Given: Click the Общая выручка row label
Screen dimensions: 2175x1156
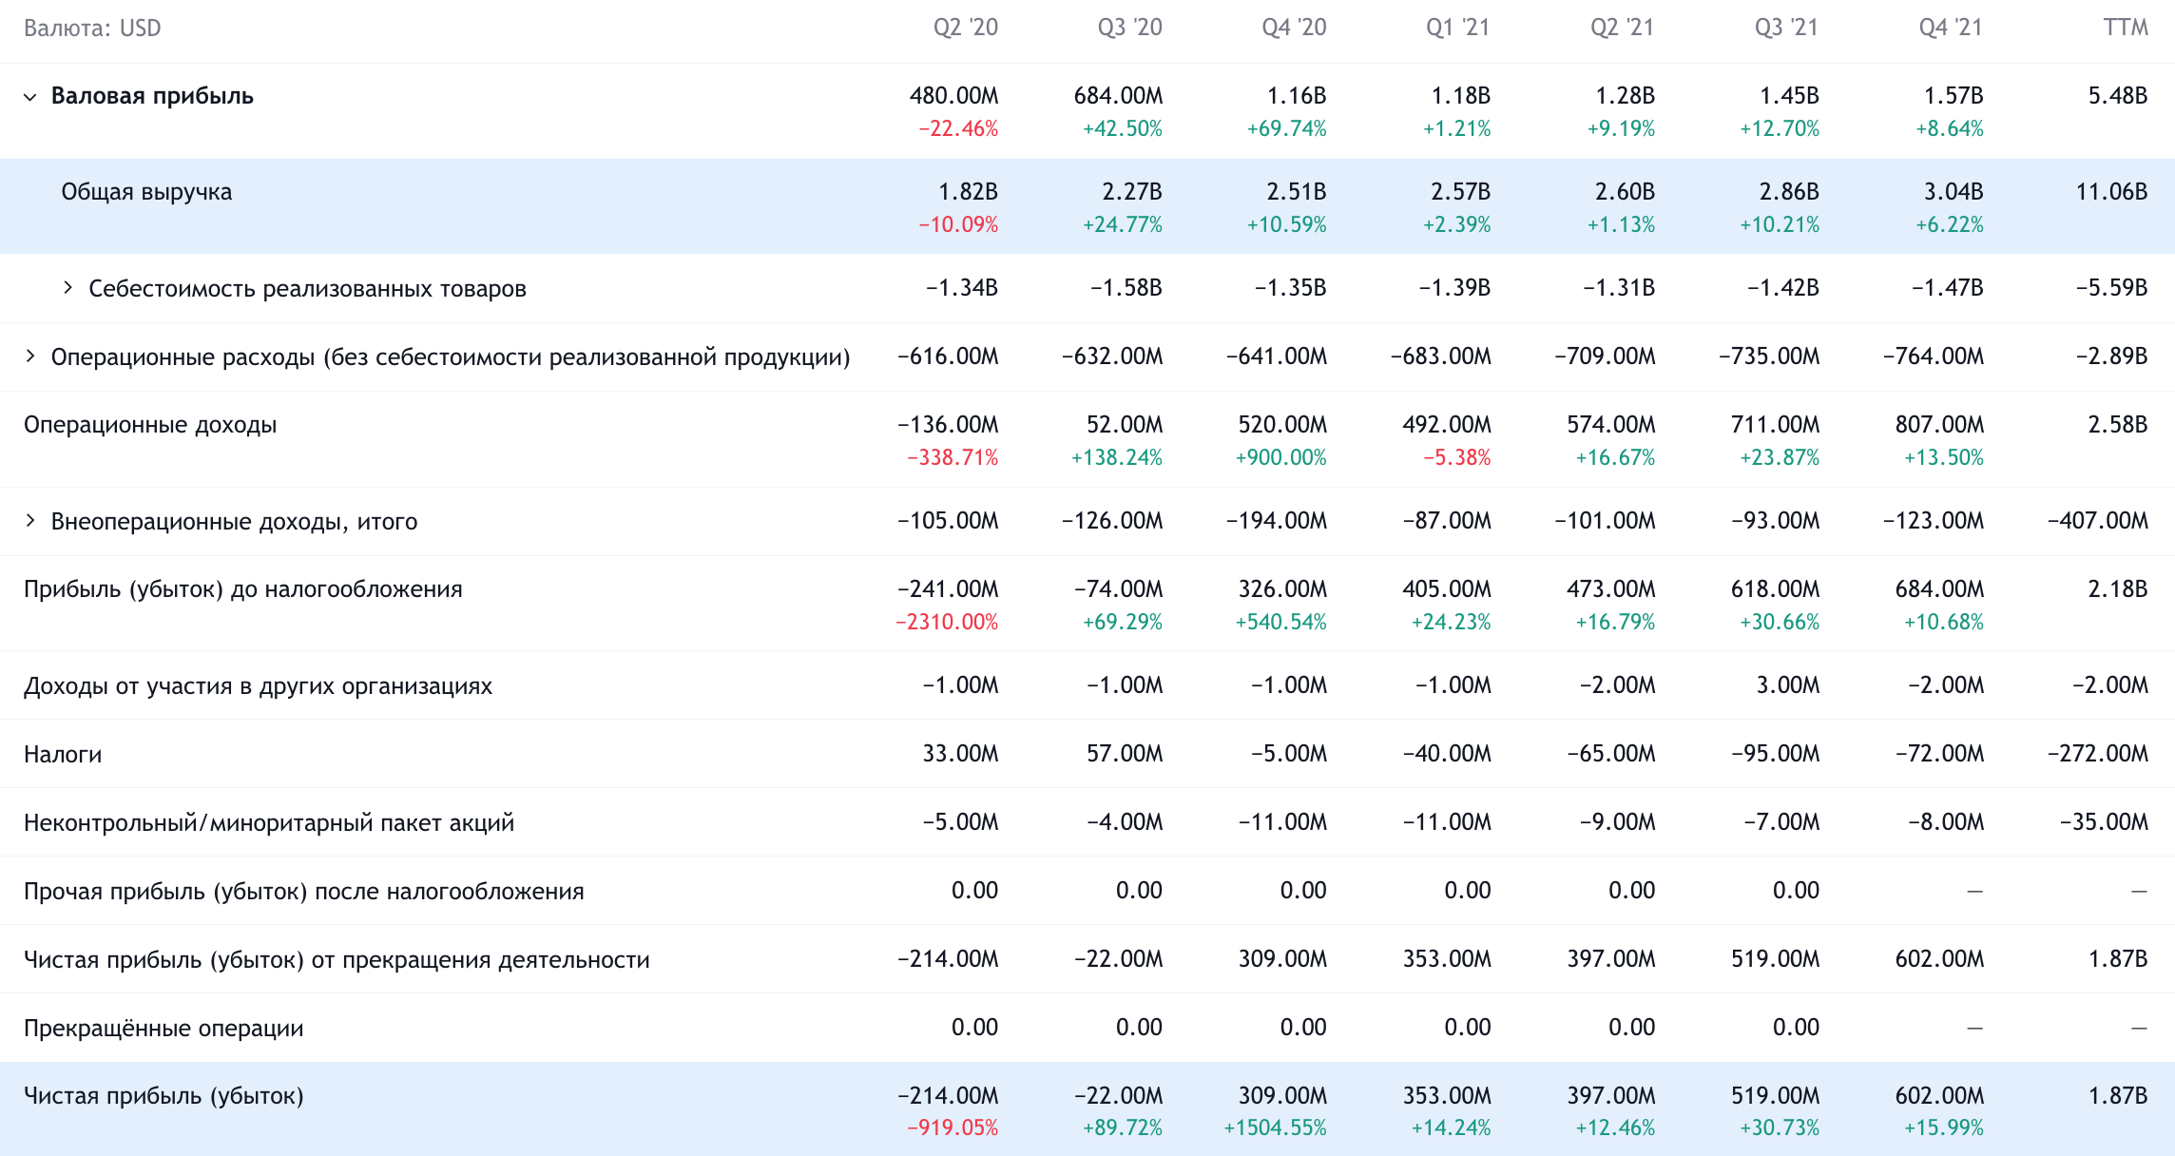Looking at the screenshot, I should 146,192.
